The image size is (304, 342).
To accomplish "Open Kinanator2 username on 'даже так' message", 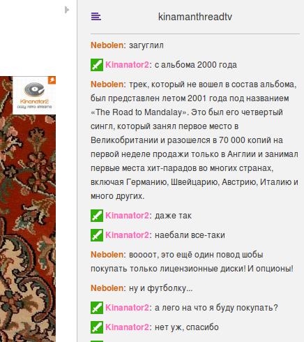I will 127,216.
